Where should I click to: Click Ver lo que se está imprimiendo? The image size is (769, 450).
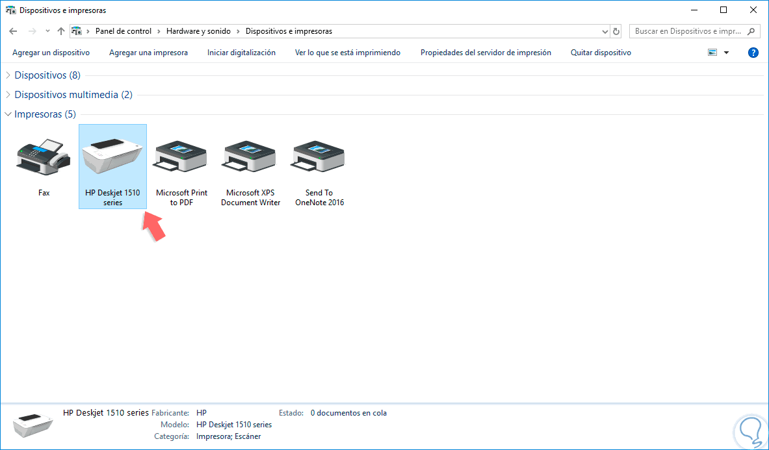point(348,53)
